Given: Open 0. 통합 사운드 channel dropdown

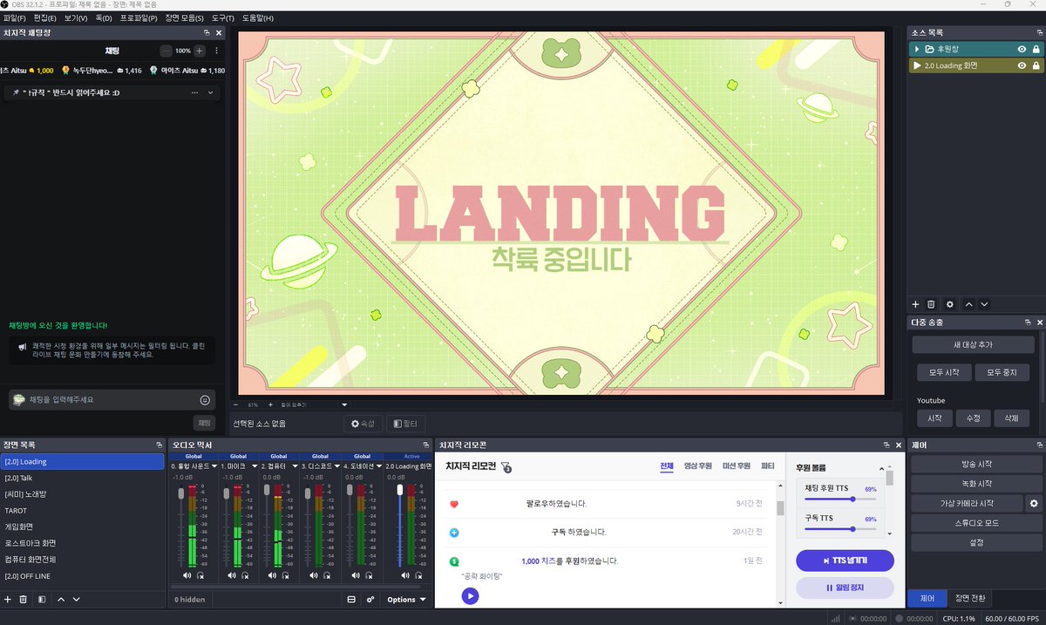Looking at the screenshot, I should click(213, 467).
